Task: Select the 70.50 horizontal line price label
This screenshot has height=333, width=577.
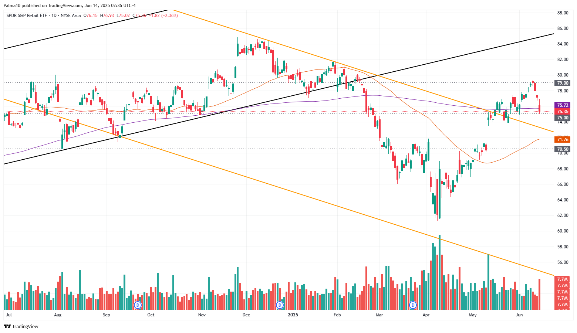Action: (563, 149)
